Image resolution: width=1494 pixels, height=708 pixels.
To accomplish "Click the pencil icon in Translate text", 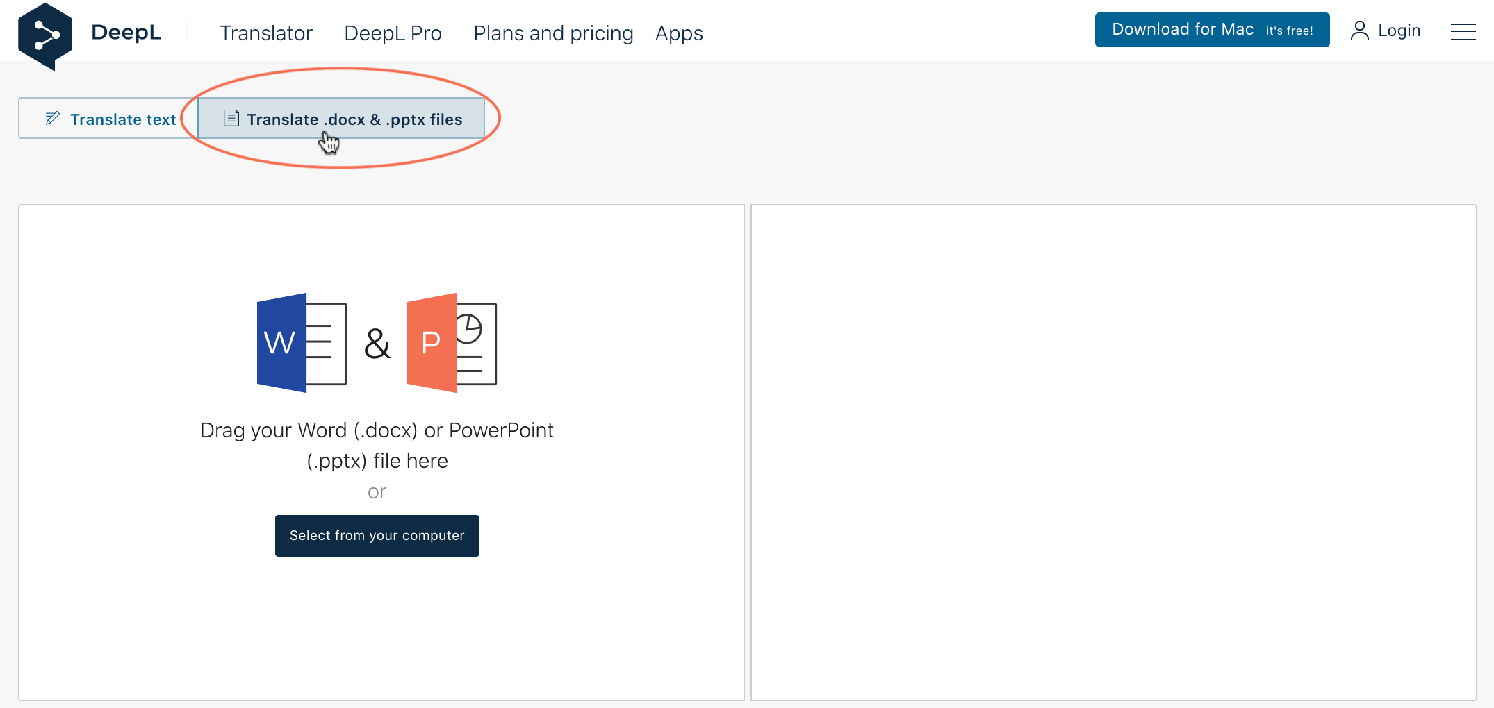I will 53,119.
